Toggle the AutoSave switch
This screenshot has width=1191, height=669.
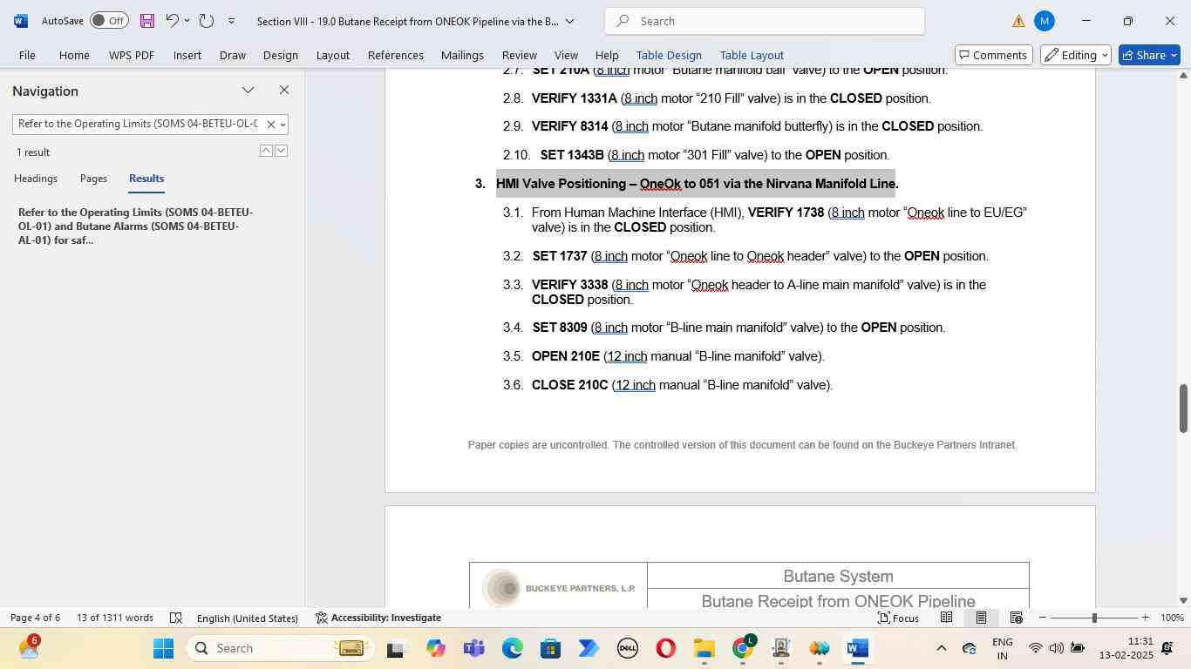109,21
